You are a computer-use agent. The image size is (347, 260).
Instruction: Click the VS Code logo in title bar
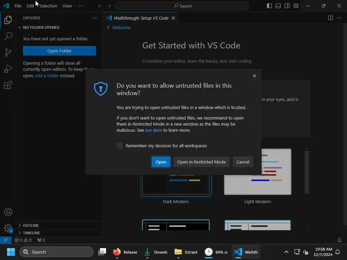click(6, 6)
